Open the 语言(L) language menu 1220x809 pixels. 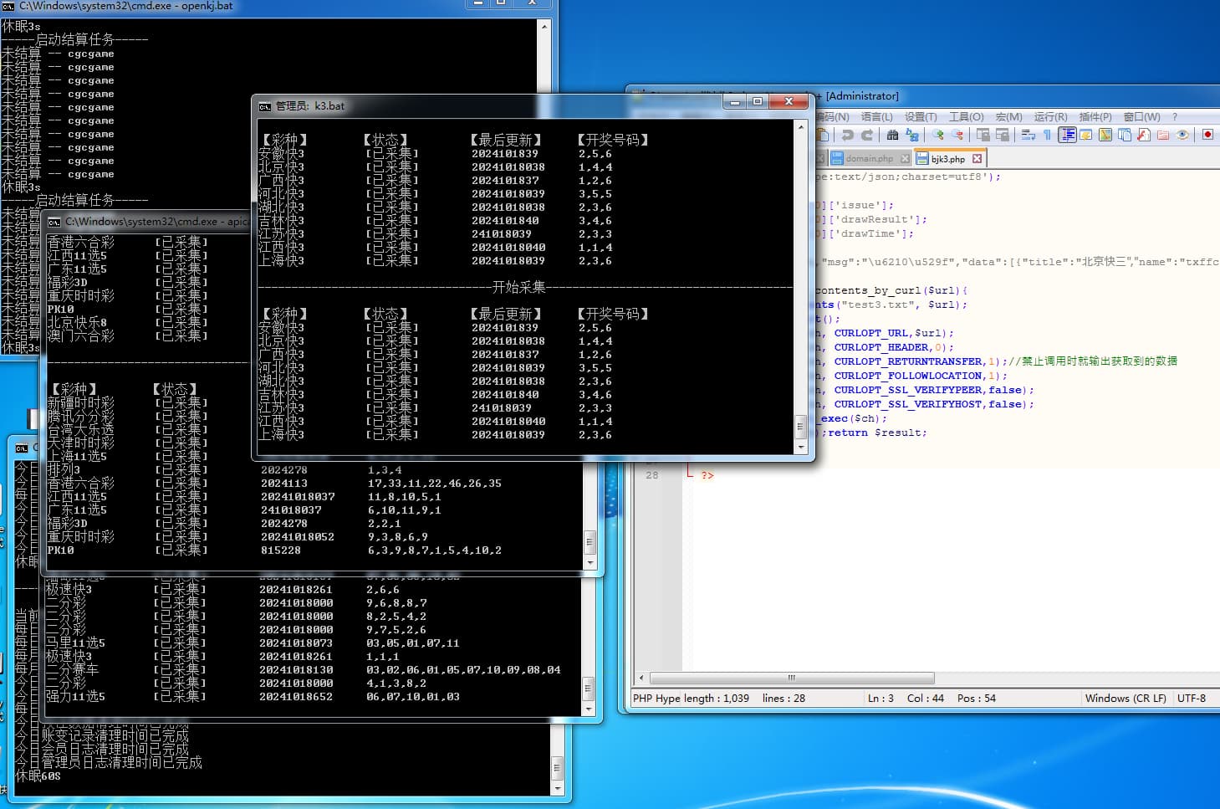tap(876, 117)
